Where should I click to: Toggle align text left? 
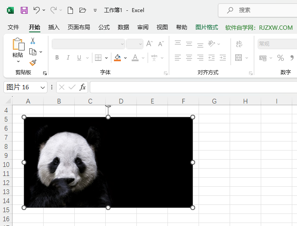tap(178, 57)
